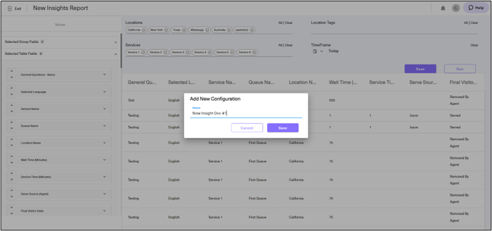Expand Service Name field options
This screenshot has height=231, width=492.
[104, 109]
